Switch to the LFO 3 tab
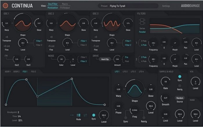 click(x=133, y=71)
